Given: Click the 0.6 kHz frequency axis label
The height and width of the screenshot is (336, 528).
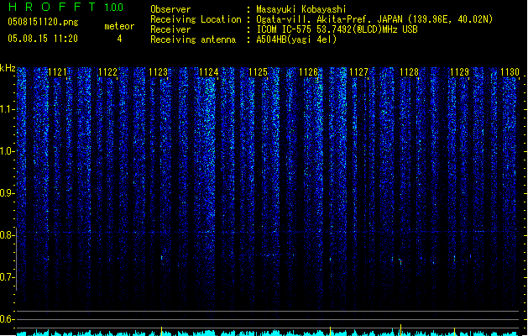Looking at the screenshot, I should [x=7, y=319].
